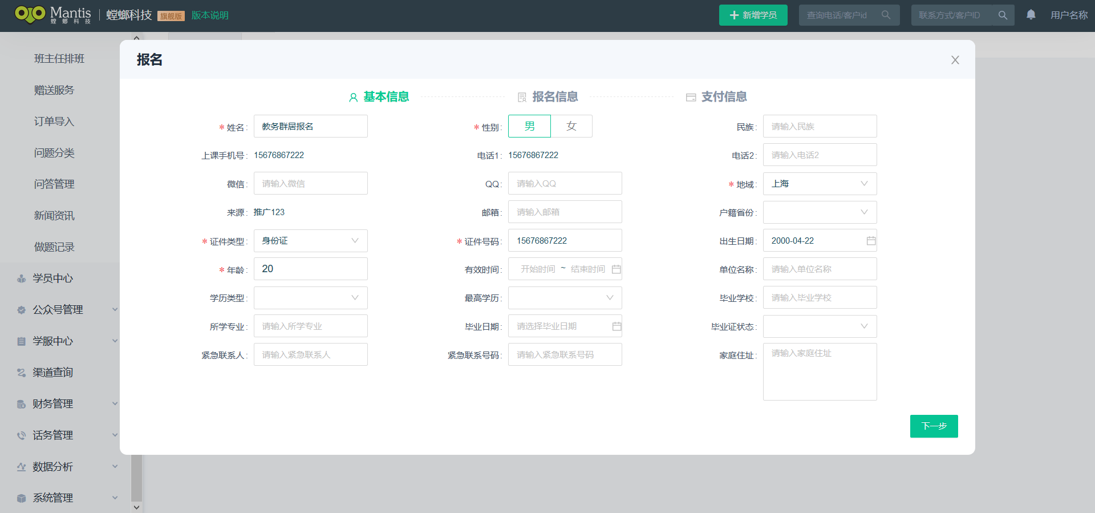Click the 民族 input field
This screenshot has width=1095, height=513.
pos(820,126)
